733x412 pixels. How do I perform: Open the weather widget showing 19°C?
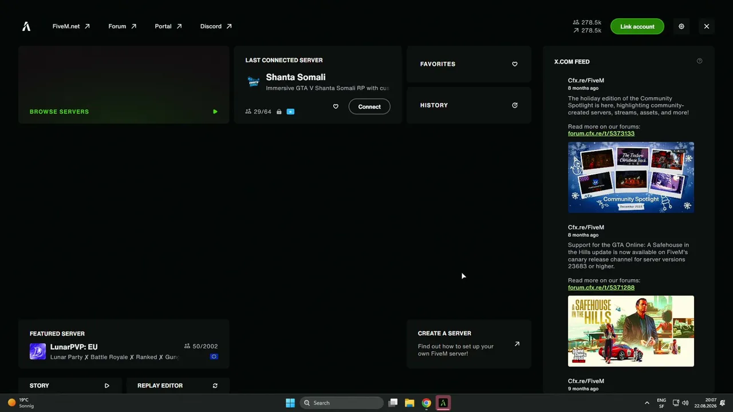(x=21, y=403)
